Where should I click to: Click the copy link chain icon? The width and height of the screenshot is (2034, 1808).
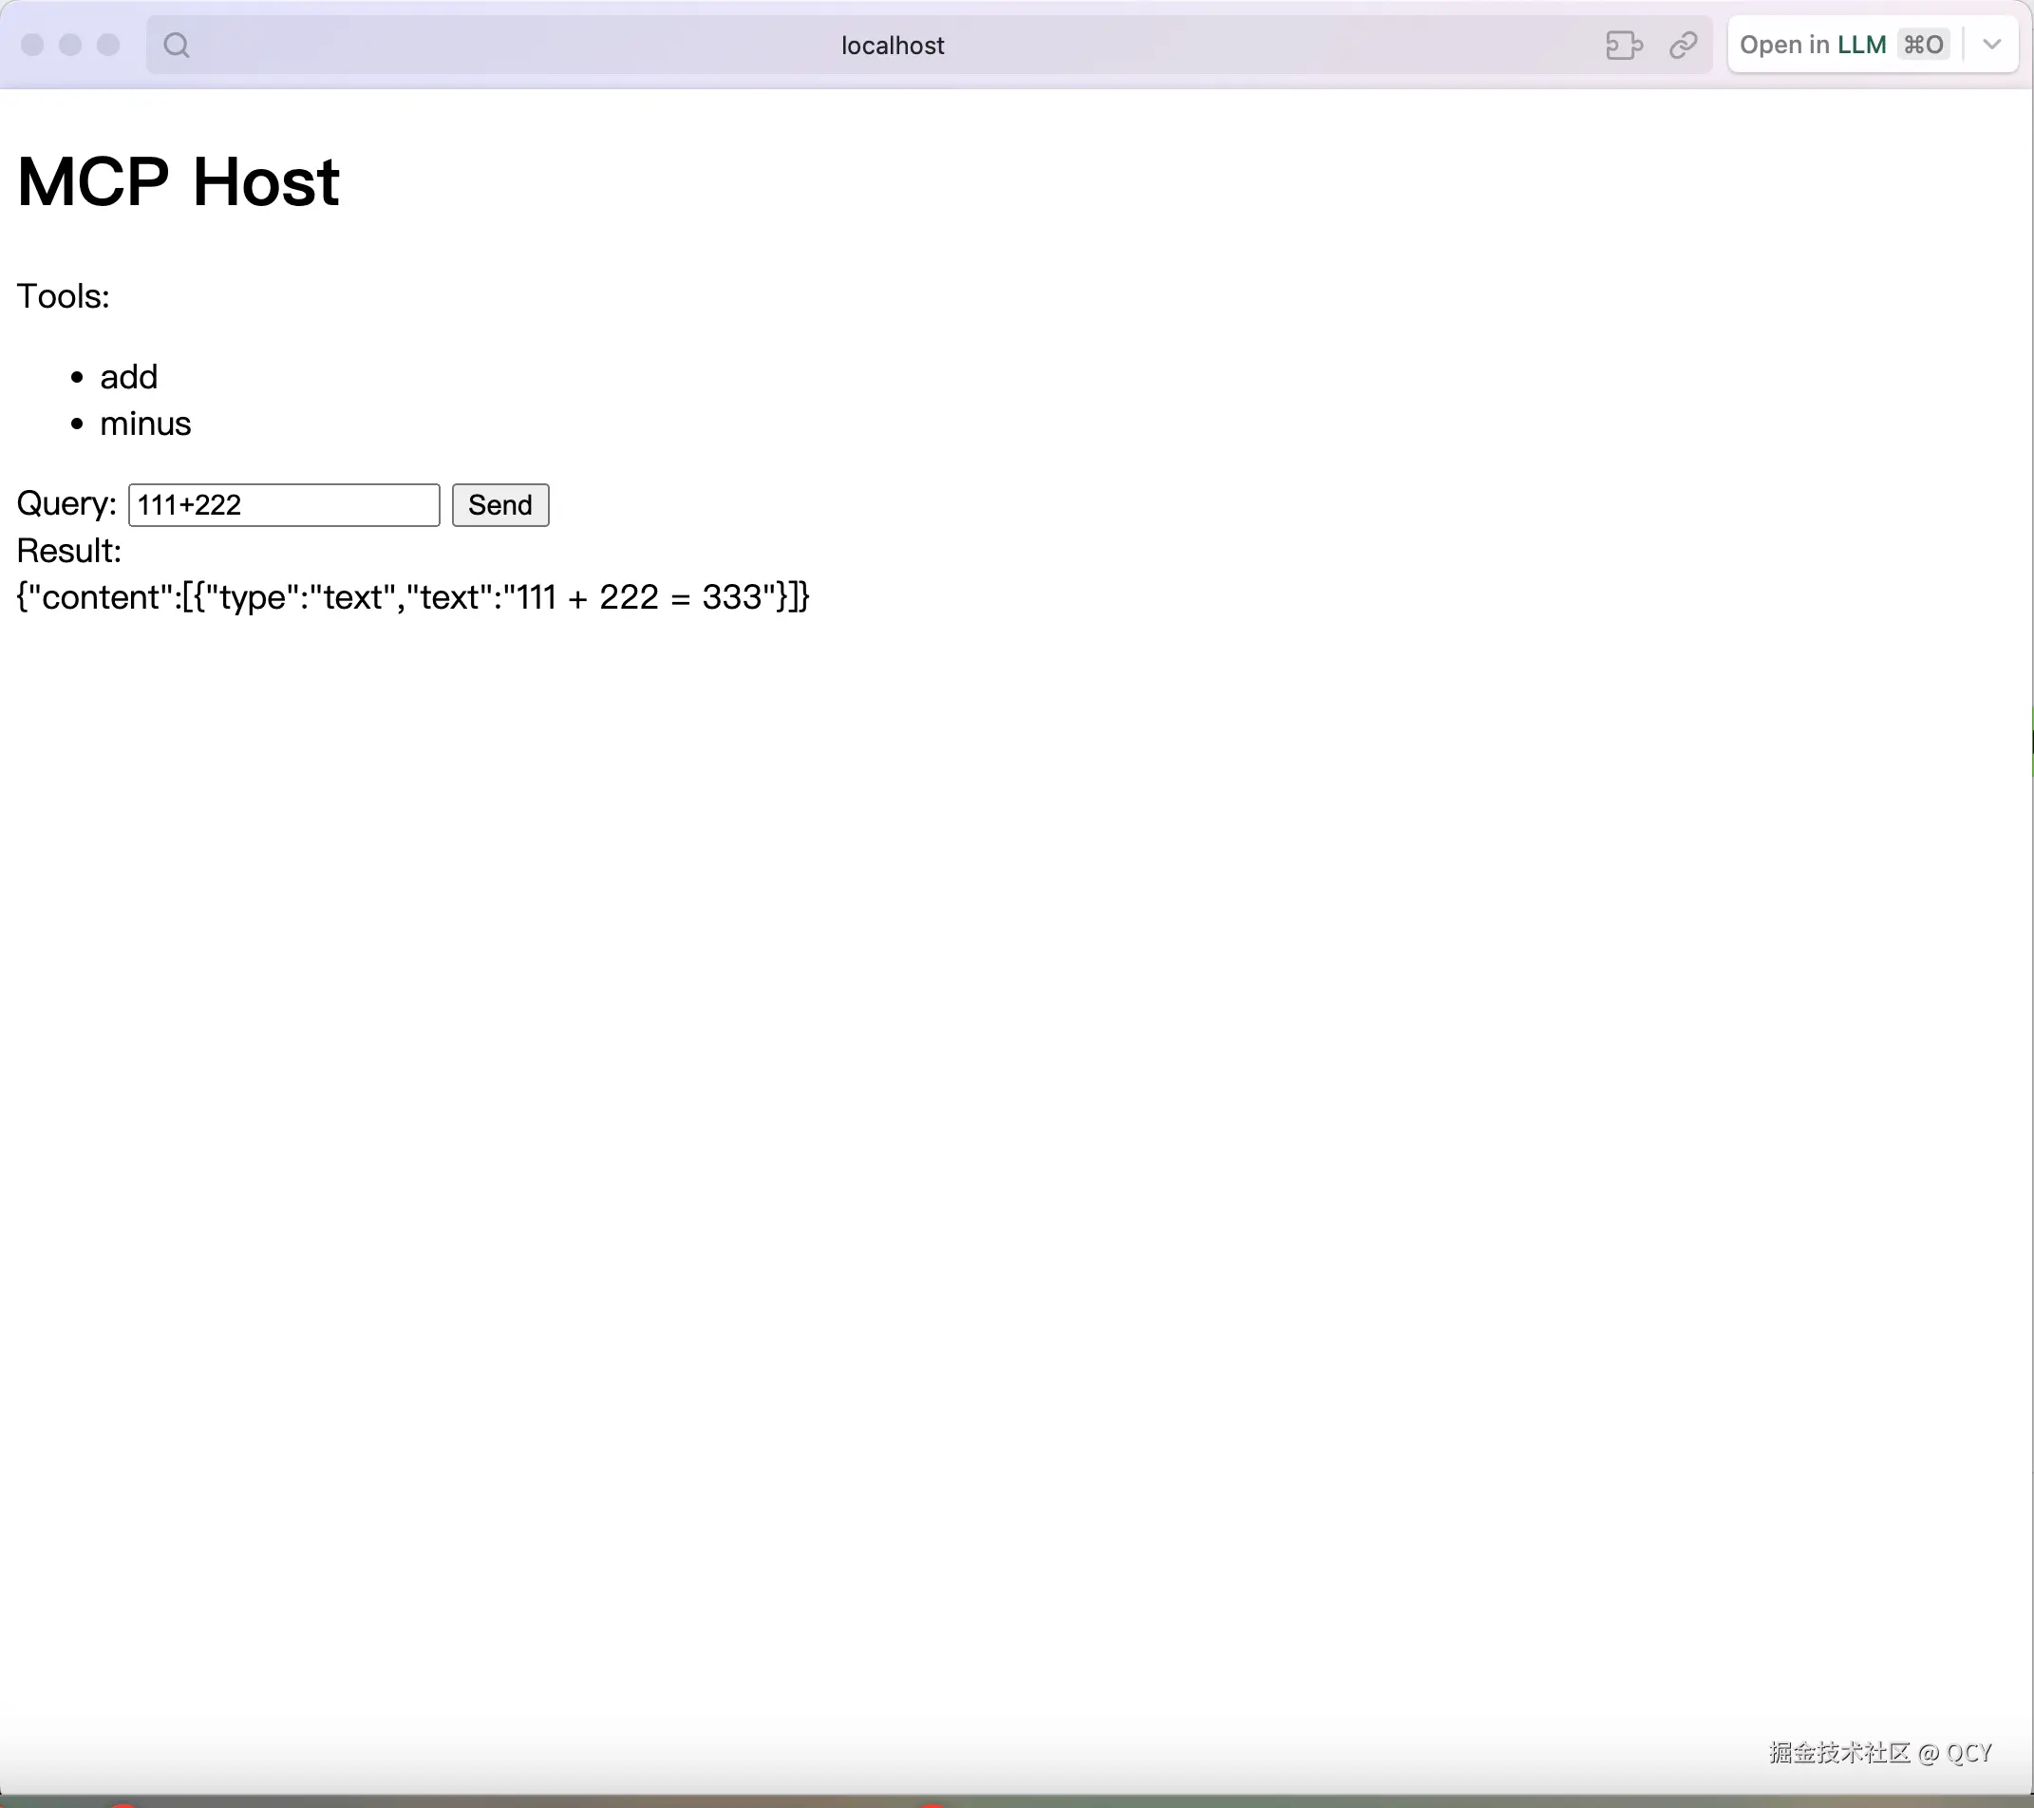(x=1683, y=45)
